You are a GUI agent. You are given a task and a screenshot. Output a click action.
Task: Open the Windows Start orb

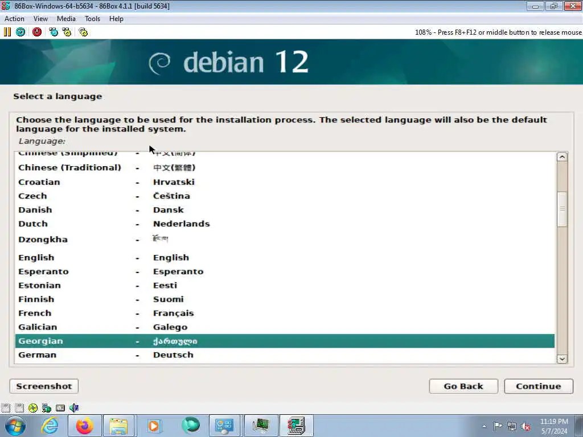(x=15, y=426)
